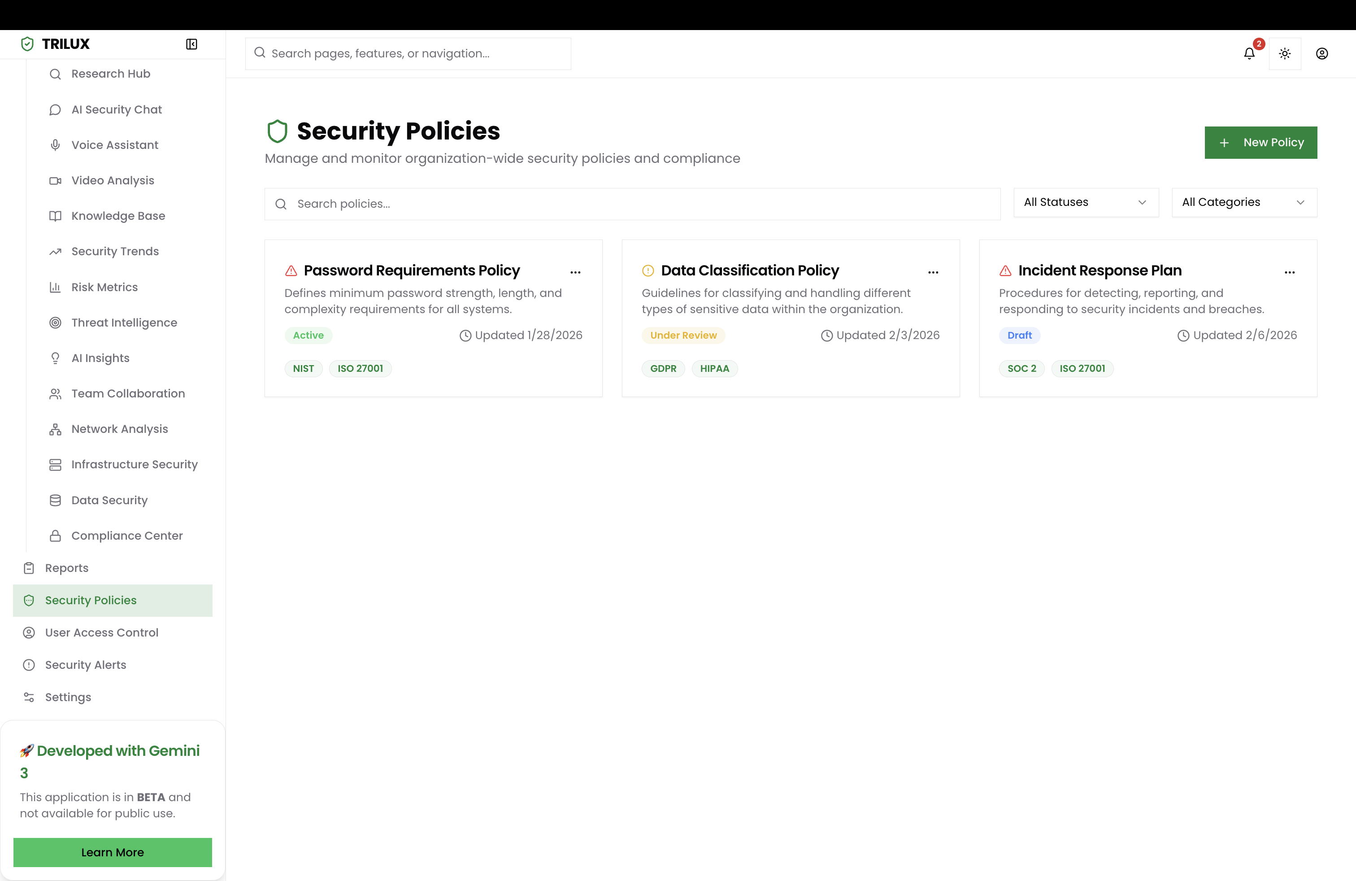Viewport: 1356px width, 881px height.
Task: Focus the global search pages field
Action: coord(408,53)
